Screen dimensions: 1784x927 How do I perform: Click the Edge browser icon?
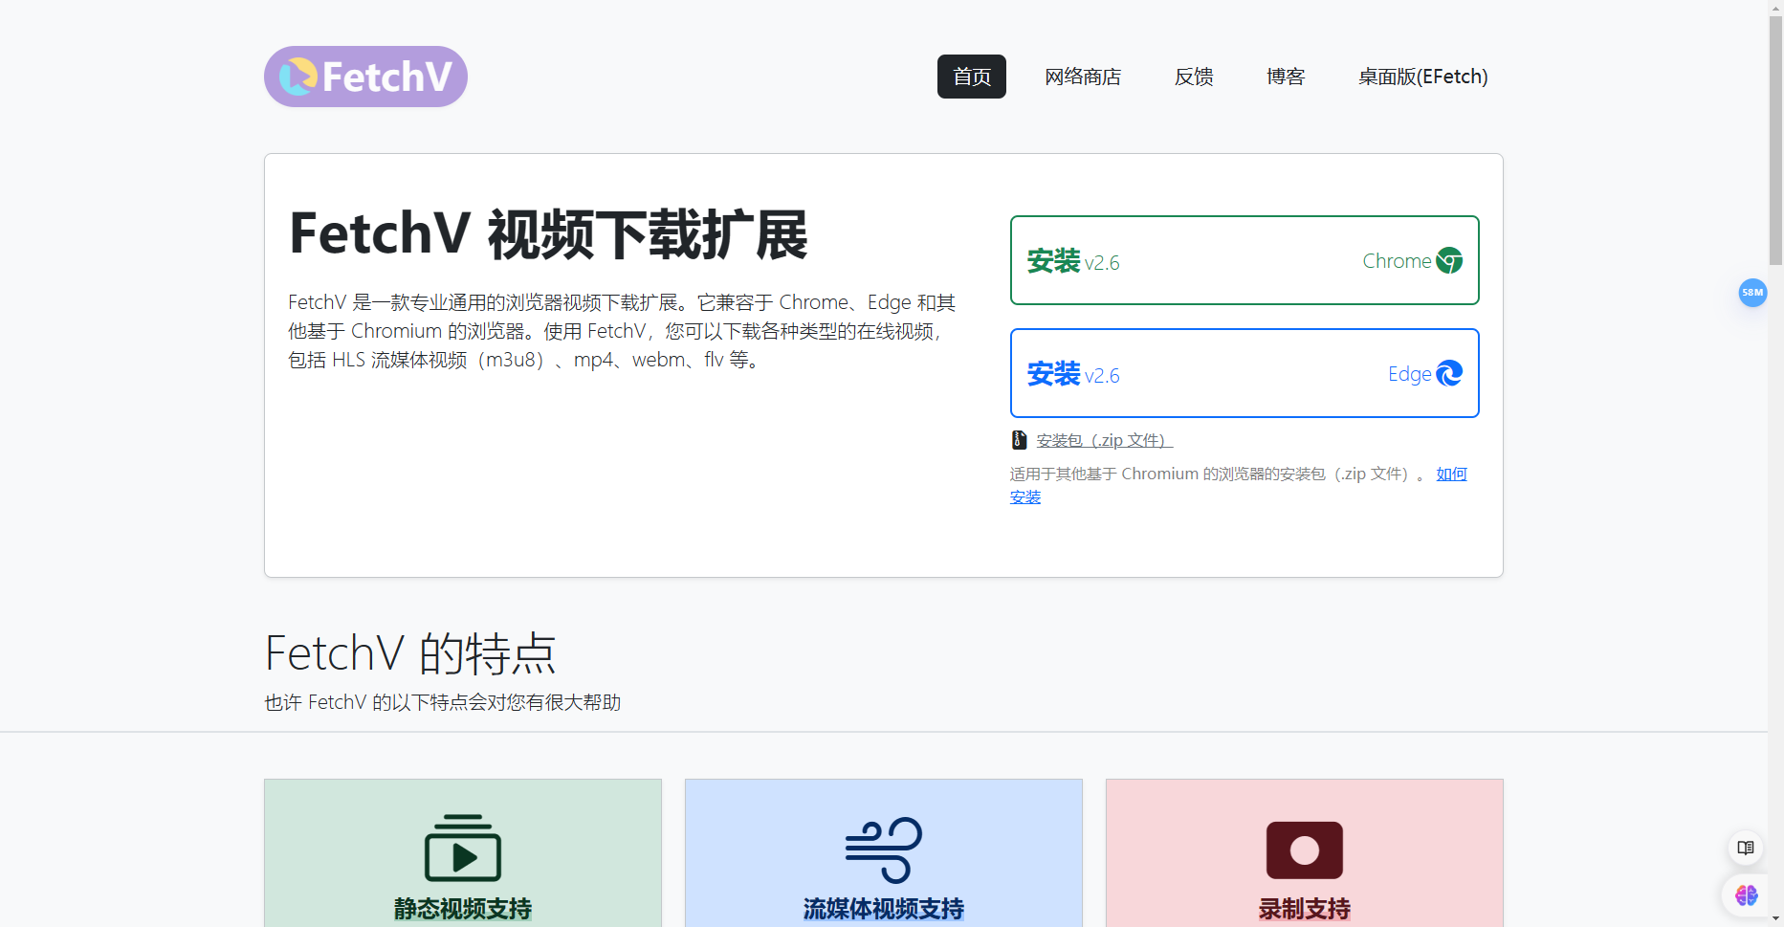pos(1449,373)
